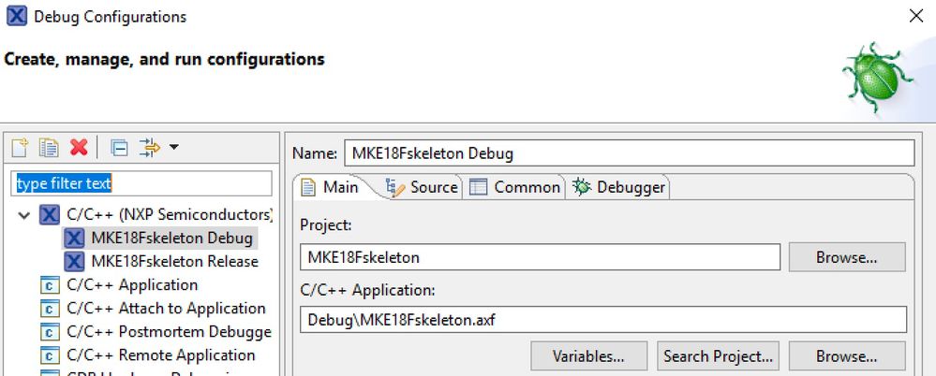Screen dimensions: 936x376
Task: Open the Common tab
Action: 515,187
